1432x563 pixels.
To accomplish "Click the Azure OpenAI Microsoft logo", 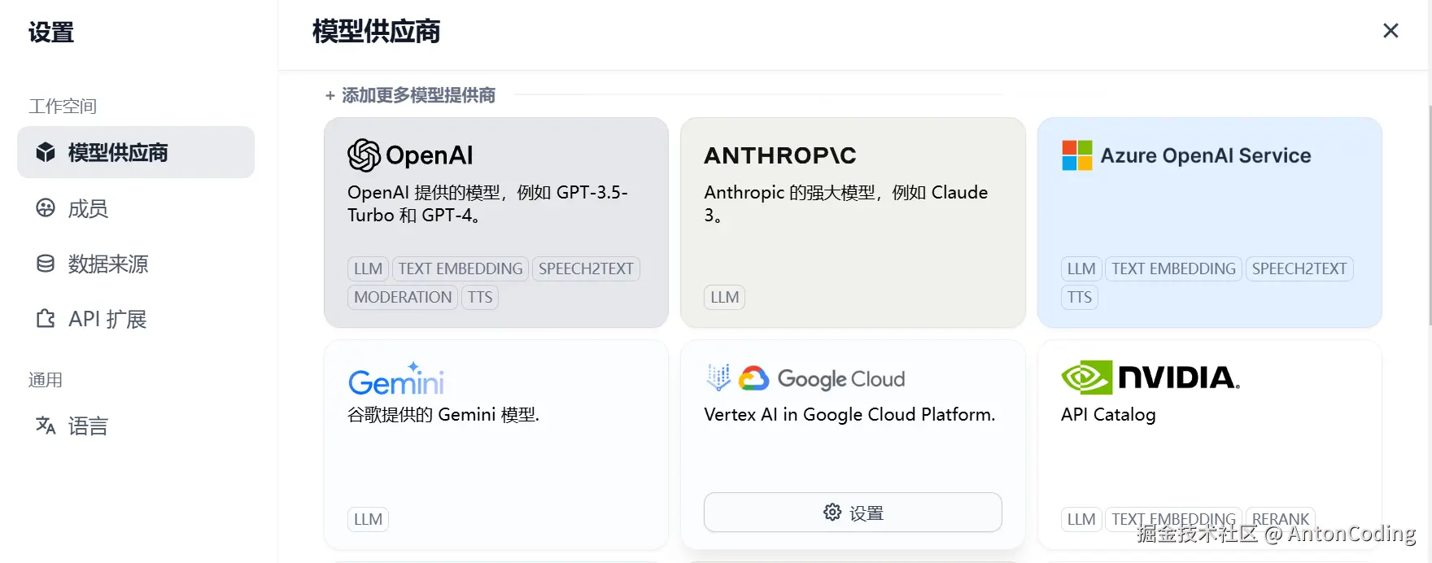I will click(1077, 155).
